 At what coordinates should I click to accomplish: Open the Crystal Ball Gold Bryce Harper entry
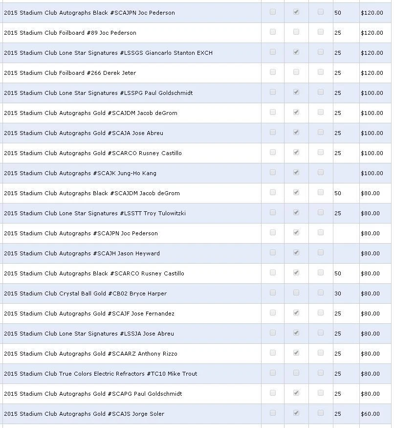point(85,293)
